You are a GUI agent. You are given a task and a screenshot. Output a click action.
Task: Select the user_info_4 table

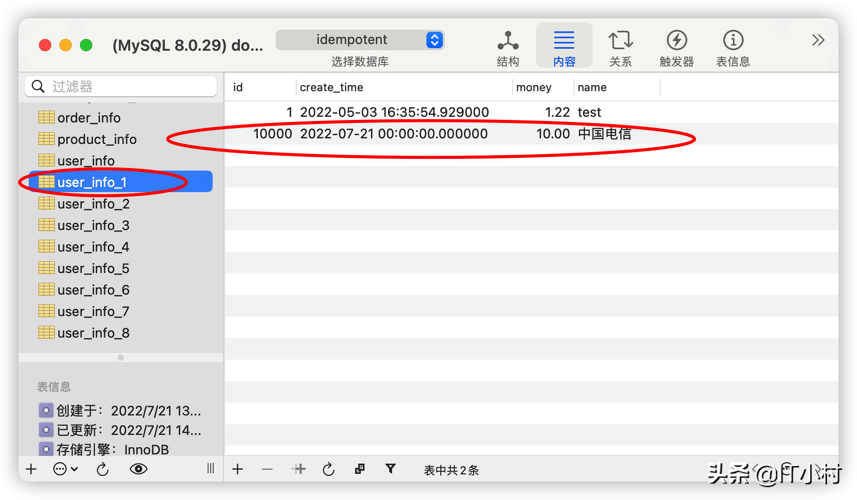click(x=121, y=247)
